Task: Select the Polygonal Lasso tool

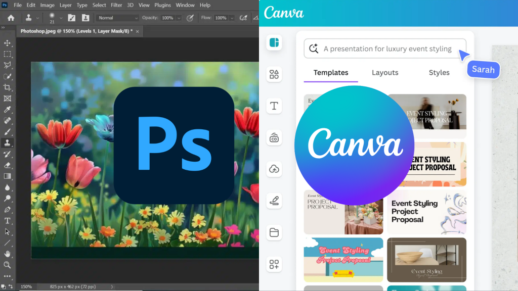Action: click(7, 65)
